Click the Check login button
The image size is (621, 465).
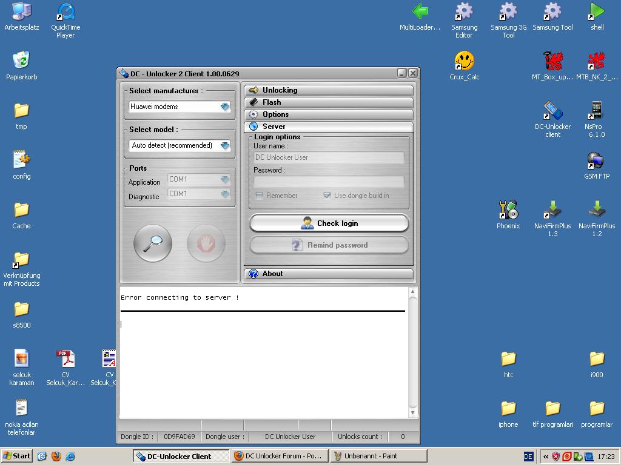[x=329, y=223]
